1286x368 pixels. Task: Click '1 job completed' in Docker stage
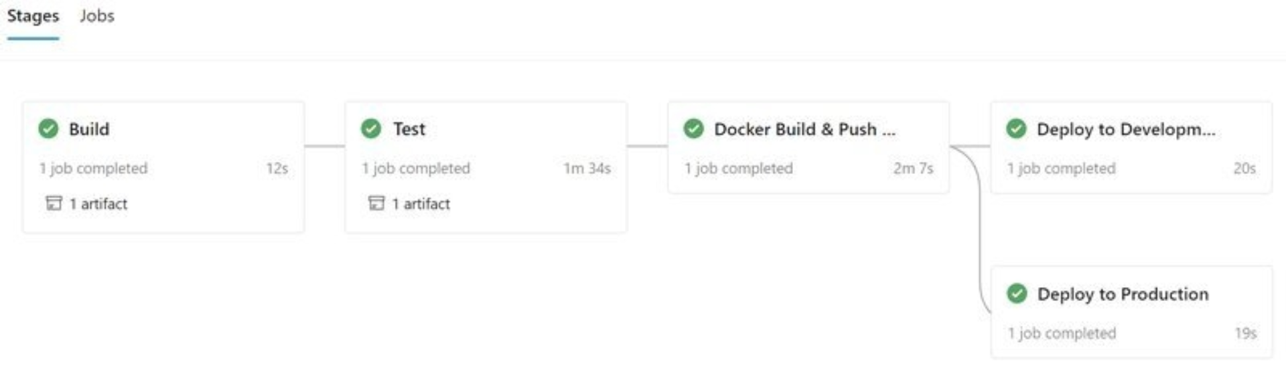738,169
